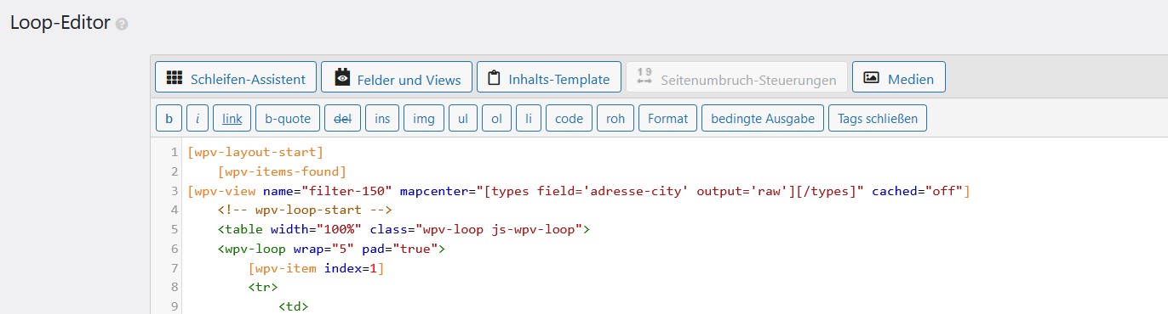Screen dimensions: 1168x314
Task: Click the table class="wpv-loop js-wpv-loop" line
Action: tap(404, 229)
